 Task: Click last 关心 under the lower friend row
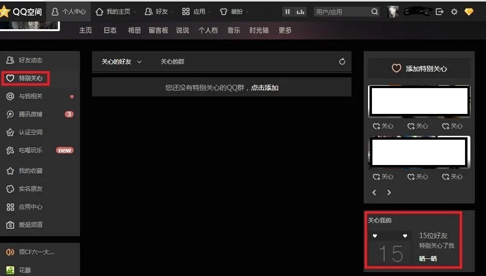pos(452,177)
